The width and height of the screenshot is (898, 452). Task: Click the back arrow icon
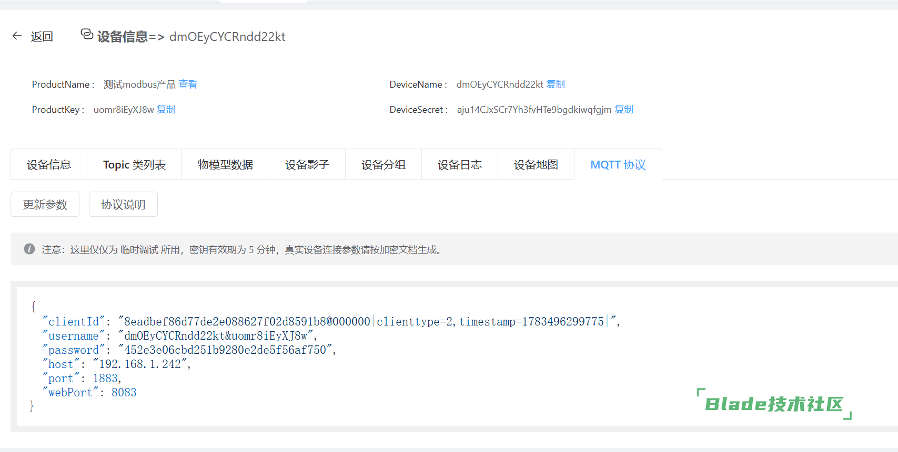point(17,36)
